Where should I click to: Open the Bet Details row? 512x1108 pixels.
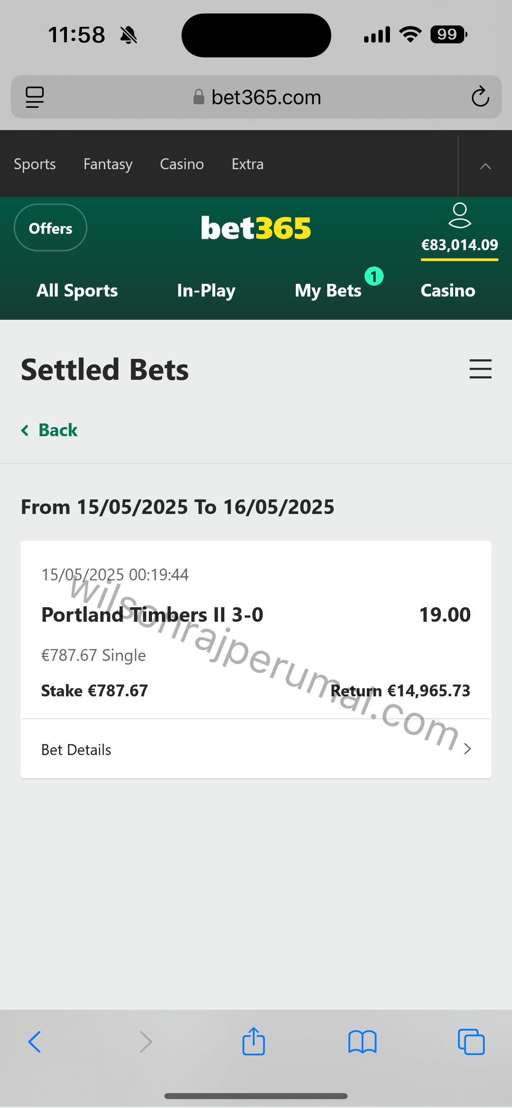pos(256,749)
